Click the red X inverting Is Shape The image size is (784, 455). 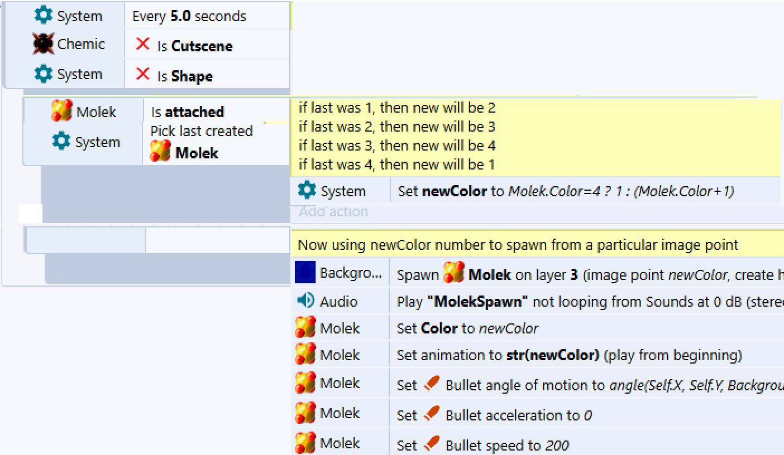[x=143, y=74]
